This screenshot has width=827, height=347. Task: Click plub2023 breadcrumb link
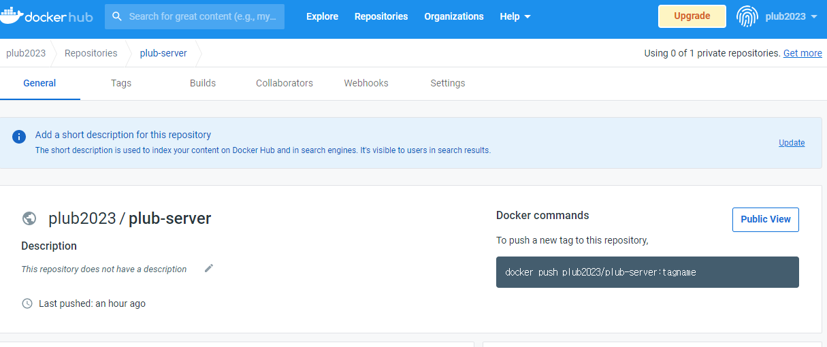click(26, 53)
